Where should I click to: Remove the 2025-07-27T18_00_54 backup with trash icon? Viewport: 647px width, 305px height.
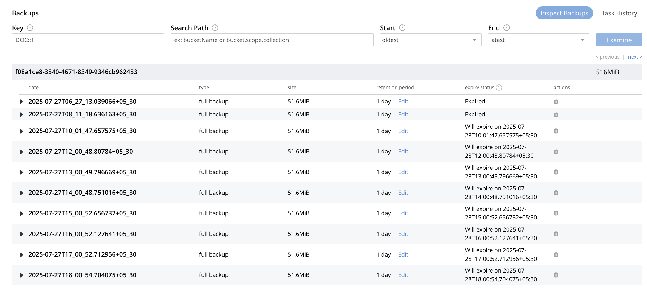[555, 275]
